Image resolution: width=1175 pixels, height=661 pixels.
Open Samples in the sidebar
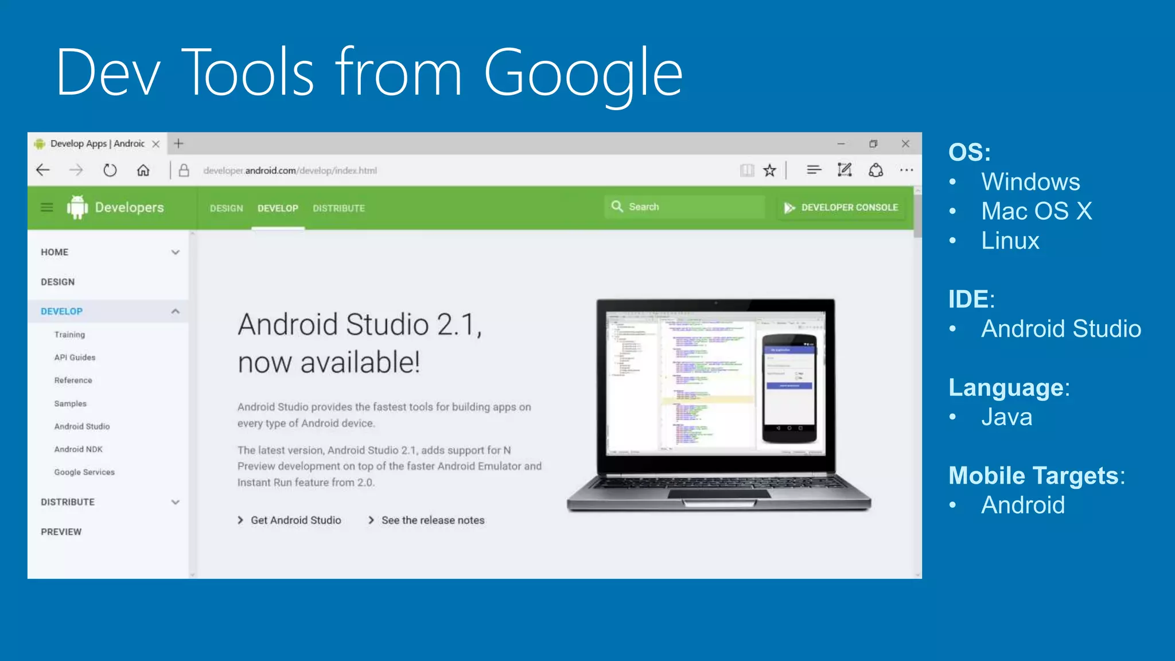(x=70, y=404)
